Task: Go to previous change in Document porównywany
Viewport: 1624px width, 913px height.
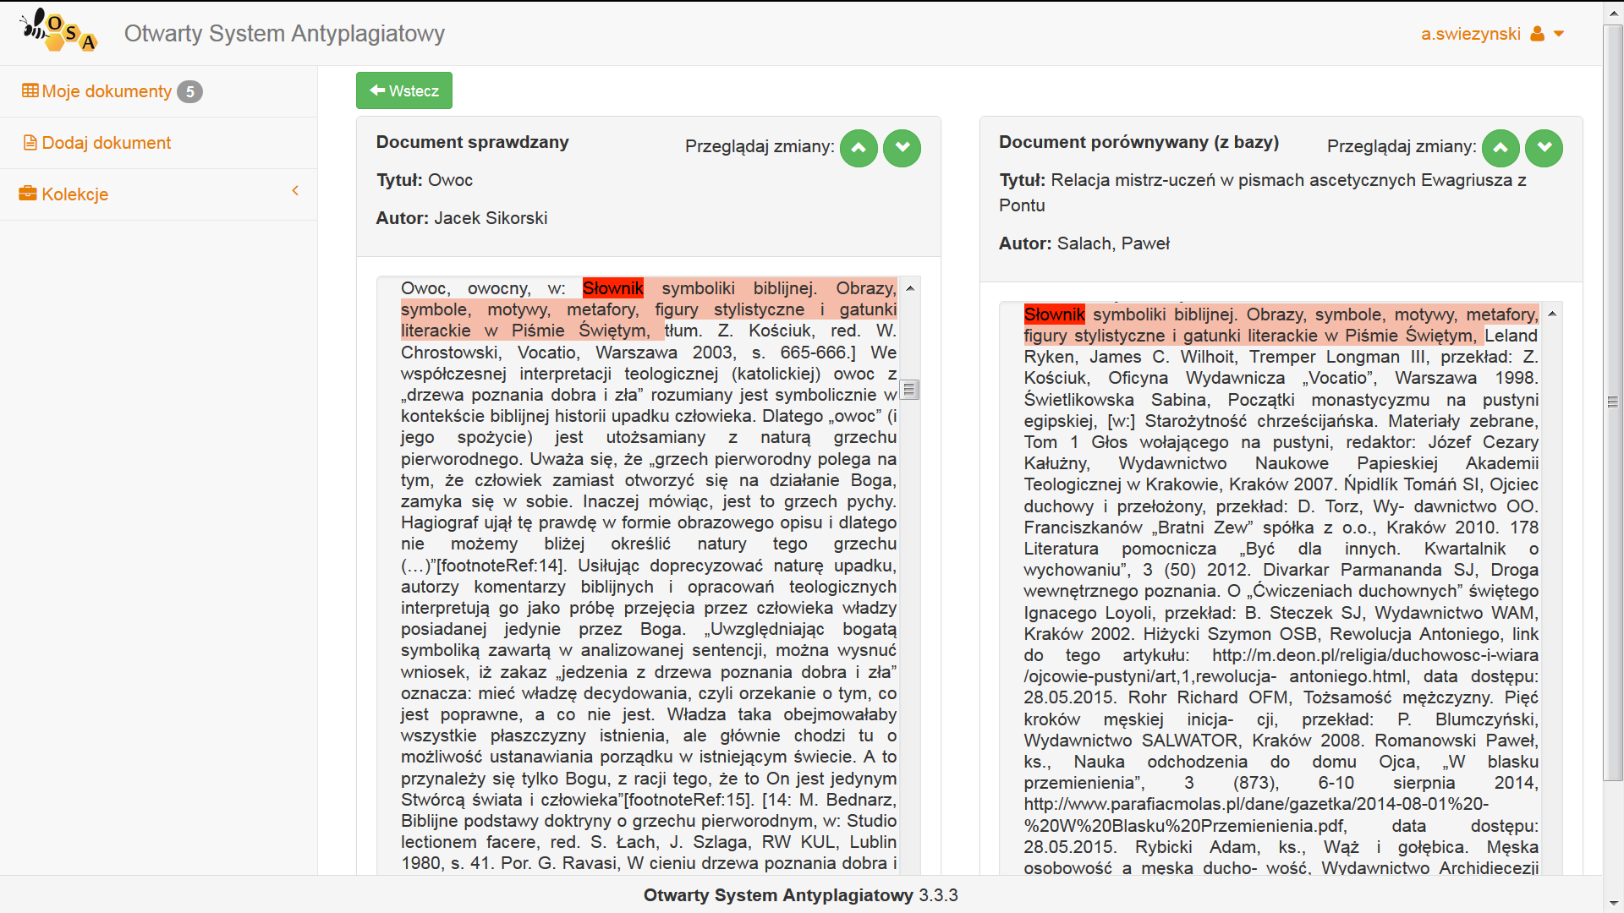Action: point(1501,148)
